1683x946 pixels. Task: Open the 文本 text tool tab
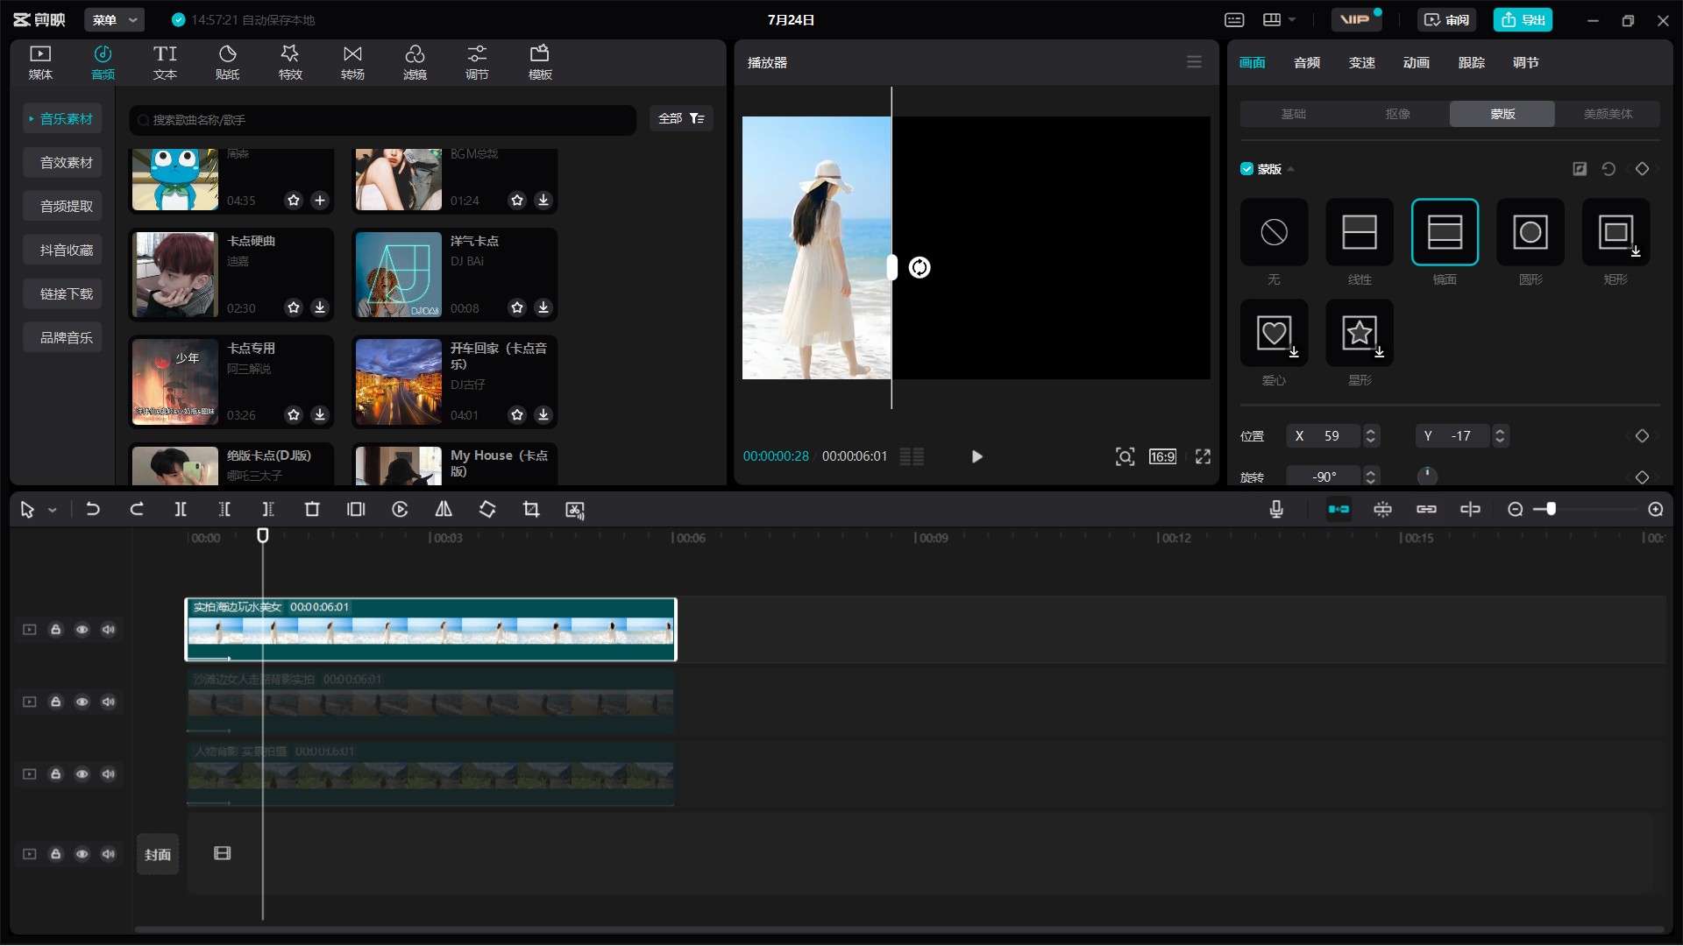click(x=165, y=62)
